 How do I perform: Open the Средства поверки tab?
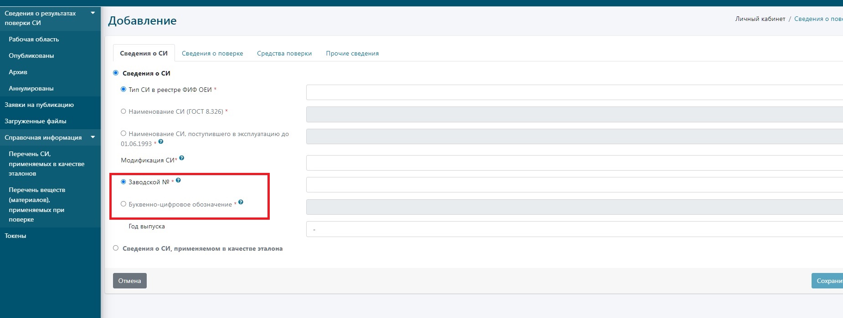point(284,54)
